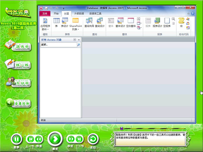Create a 空白窗体 blank form
The image size is (203, 152).
131,23
